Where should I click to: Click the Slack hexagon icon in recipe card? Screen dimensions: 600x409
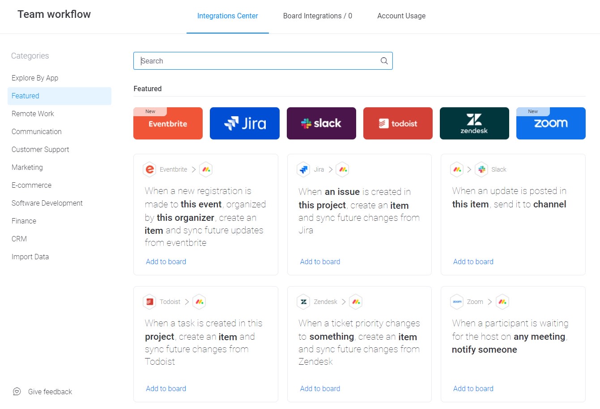coord(481,169)
